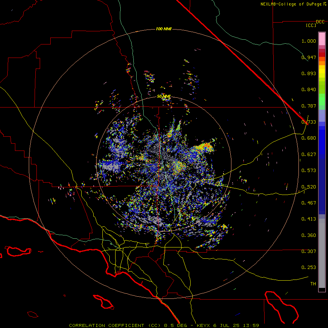Select the 0.573 legend value

click(x=309, y=171)
